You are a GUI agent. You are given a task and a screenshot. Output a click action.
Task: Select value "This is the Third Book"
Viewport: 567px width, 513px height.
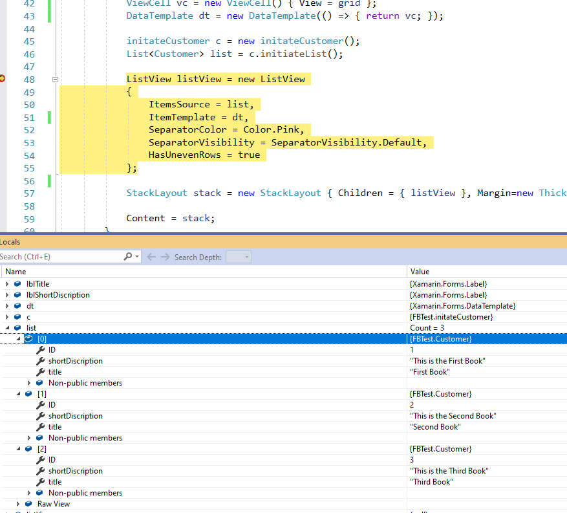[x=449, y=471]
